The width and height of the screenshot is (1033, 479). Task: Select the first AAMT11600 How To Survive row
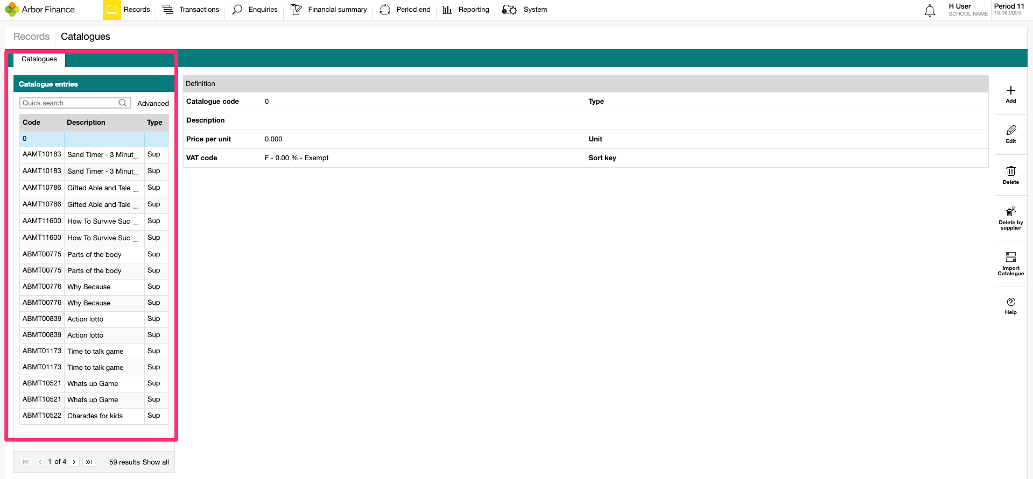point(94,221)
